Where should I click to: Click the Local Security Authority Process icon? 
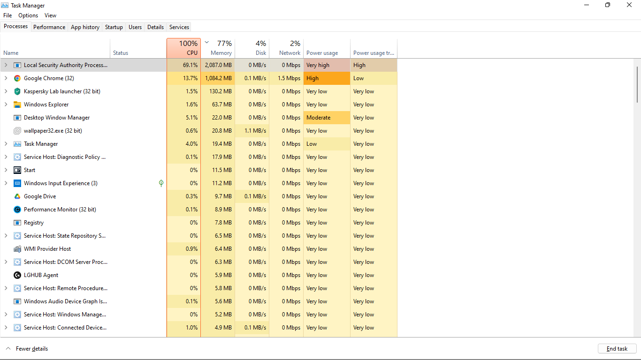pyautogui.click(x=17, y=65)
